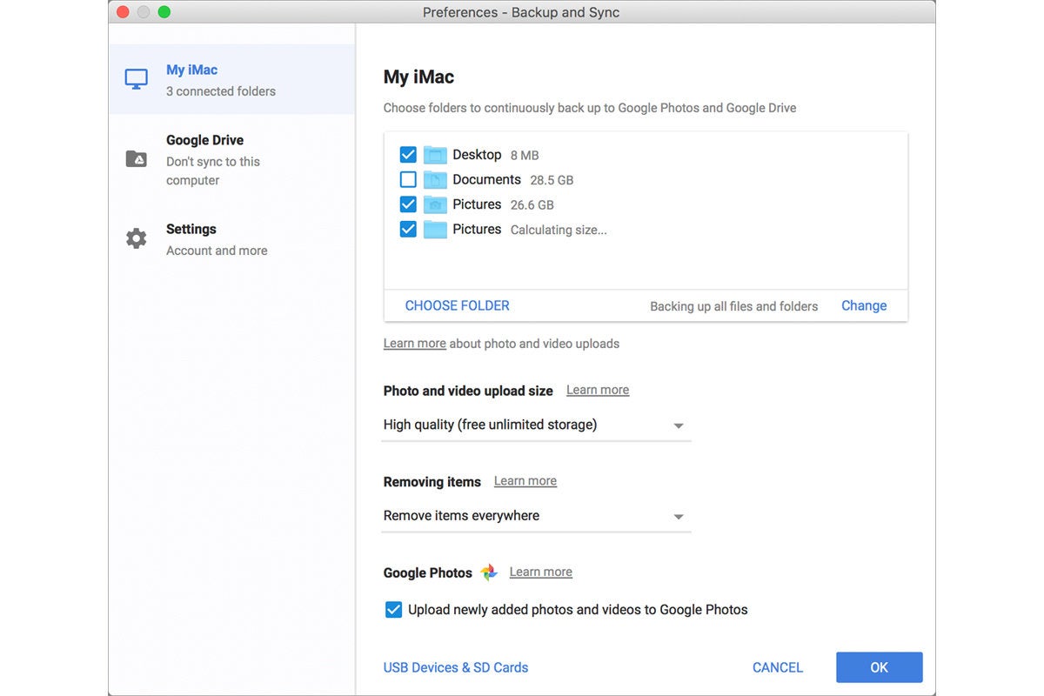Screen dimensions: 1044x696
Task: Click the "Documents" folder name
Action: (x=486, y=180)
